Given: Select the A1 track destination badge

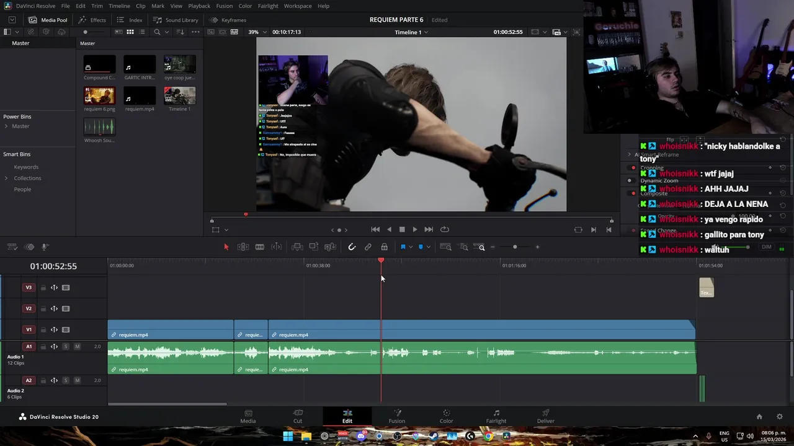Looking at the screenshot, I should point(29,346).
